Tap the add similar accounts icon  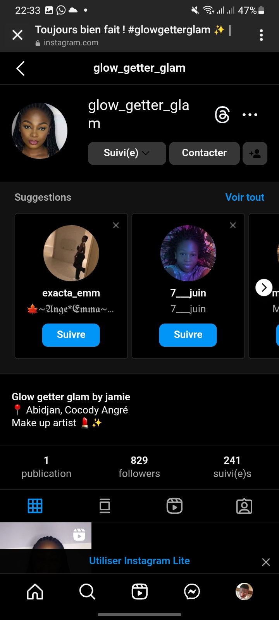tap(255, 153)
